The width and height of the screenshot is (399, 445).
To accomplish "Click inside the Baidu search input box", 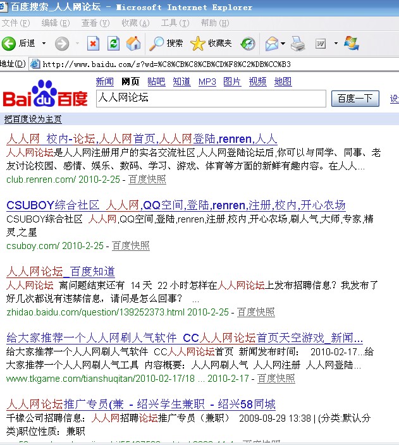I will coord(210,98).
